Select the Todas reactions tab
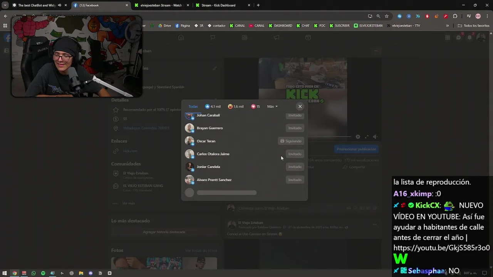The image size is (493, 277). (x=193, y=107)
